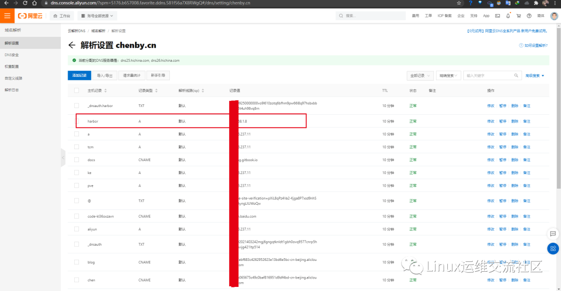
Task: Select 解析设置 in the sidebar
Action: [x=30, y=43]
